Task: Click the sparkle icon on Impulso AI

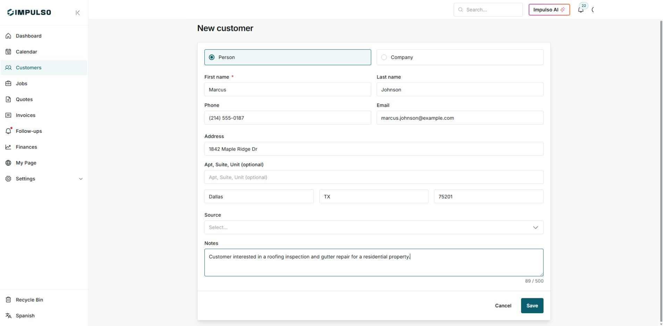Action: click(x=563, y=10)
